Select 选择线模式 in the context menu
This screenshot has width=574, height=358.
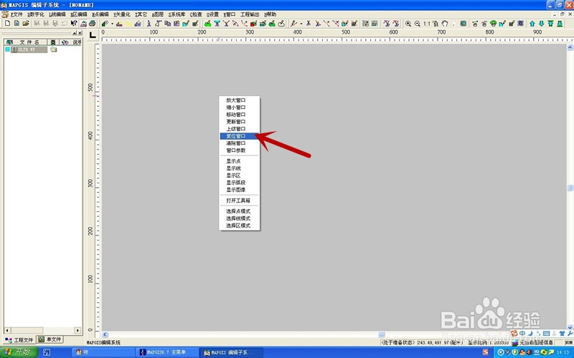click(x=240, y=218)
